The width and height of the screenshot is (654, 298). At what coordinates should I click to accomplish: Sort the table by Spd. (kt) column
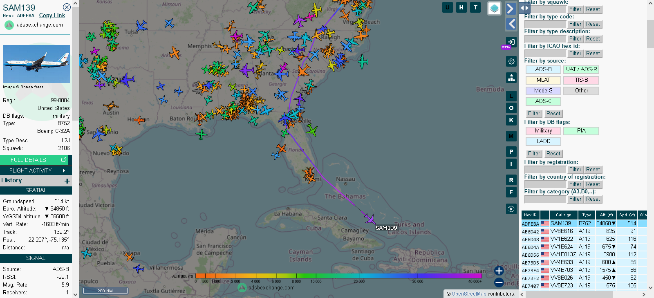point(627,215)
